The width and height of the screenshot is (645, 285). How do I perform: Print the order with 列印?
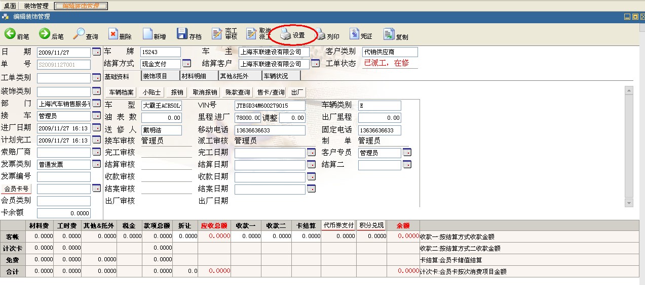[x=321, y=35]
